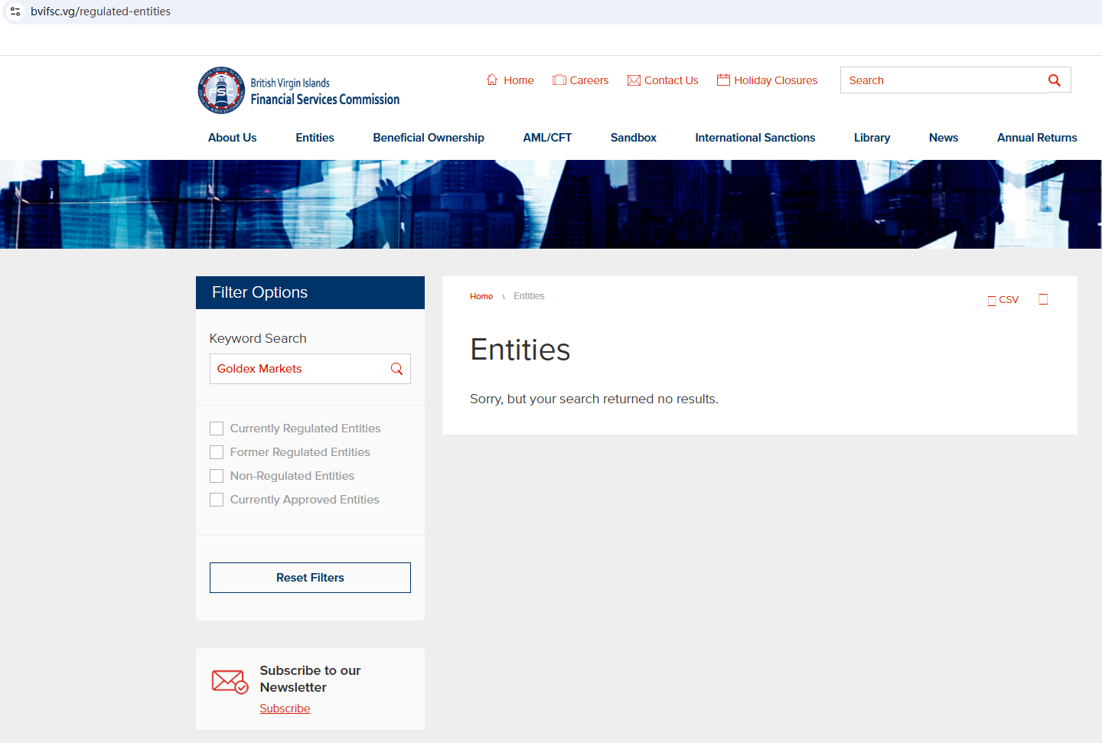Click the site info icon in address bar
This screenshot has width=1102, height=743.
tap(15, 11)
